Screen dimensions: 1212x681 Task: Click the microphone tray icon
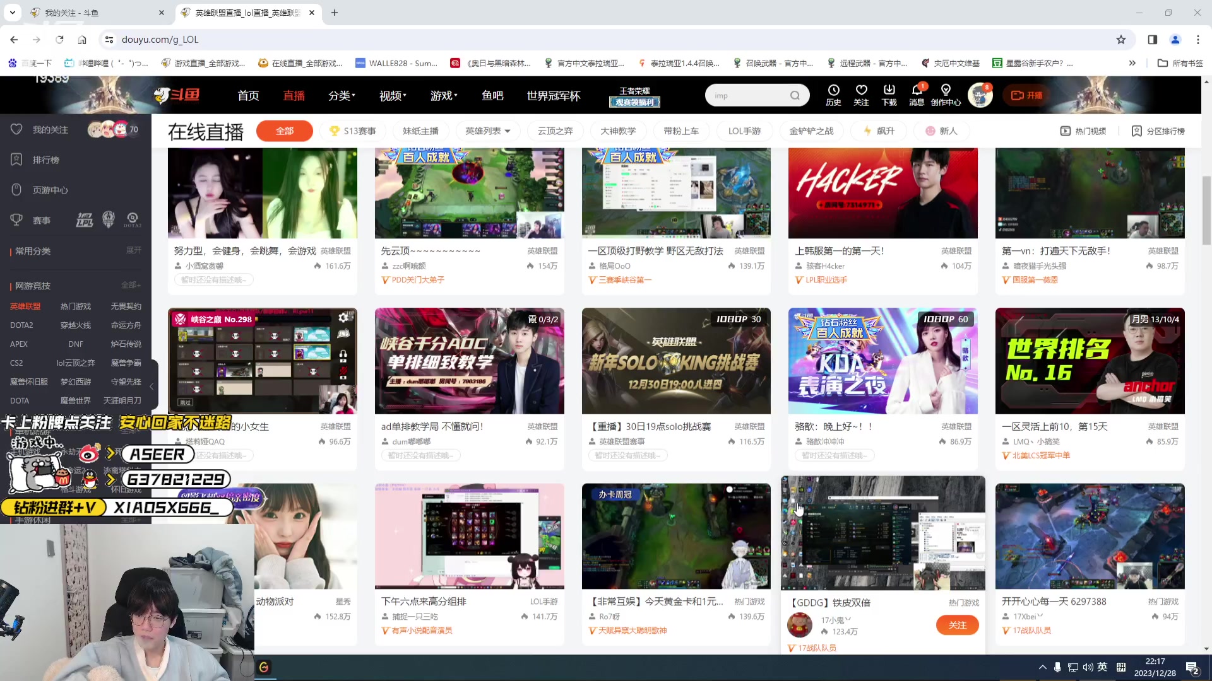point(1057,667)
